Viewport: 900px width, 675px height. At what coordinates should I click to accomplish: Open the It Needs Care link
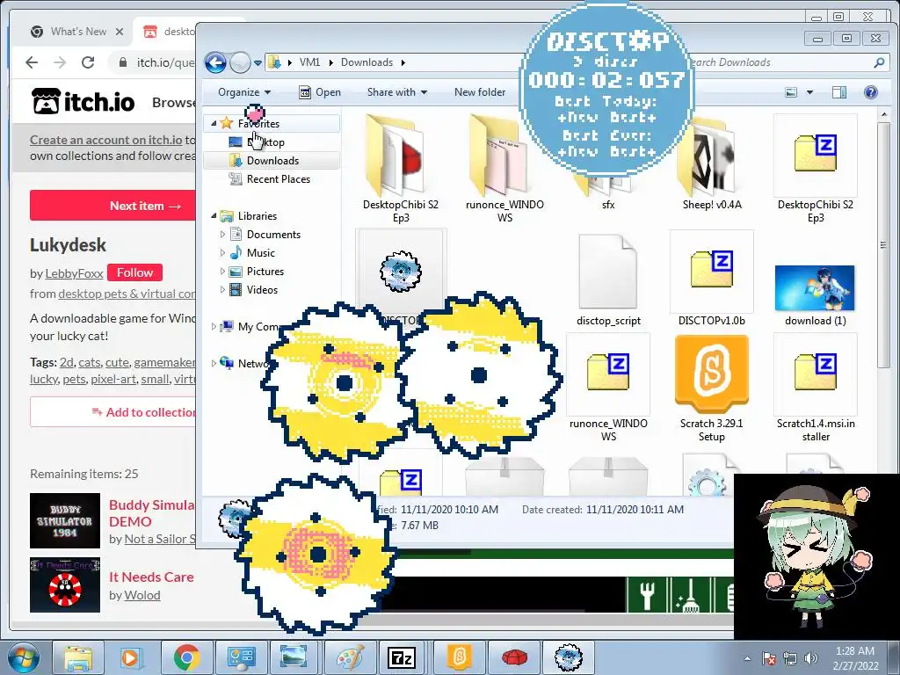[151, 577]
